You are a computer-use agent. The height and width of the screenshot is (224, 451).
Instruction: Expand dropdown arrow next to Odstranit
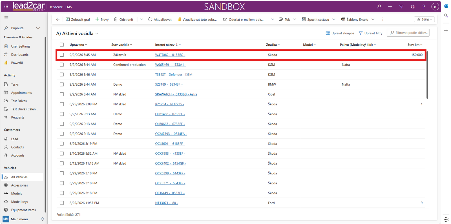(x=142, y=19)
